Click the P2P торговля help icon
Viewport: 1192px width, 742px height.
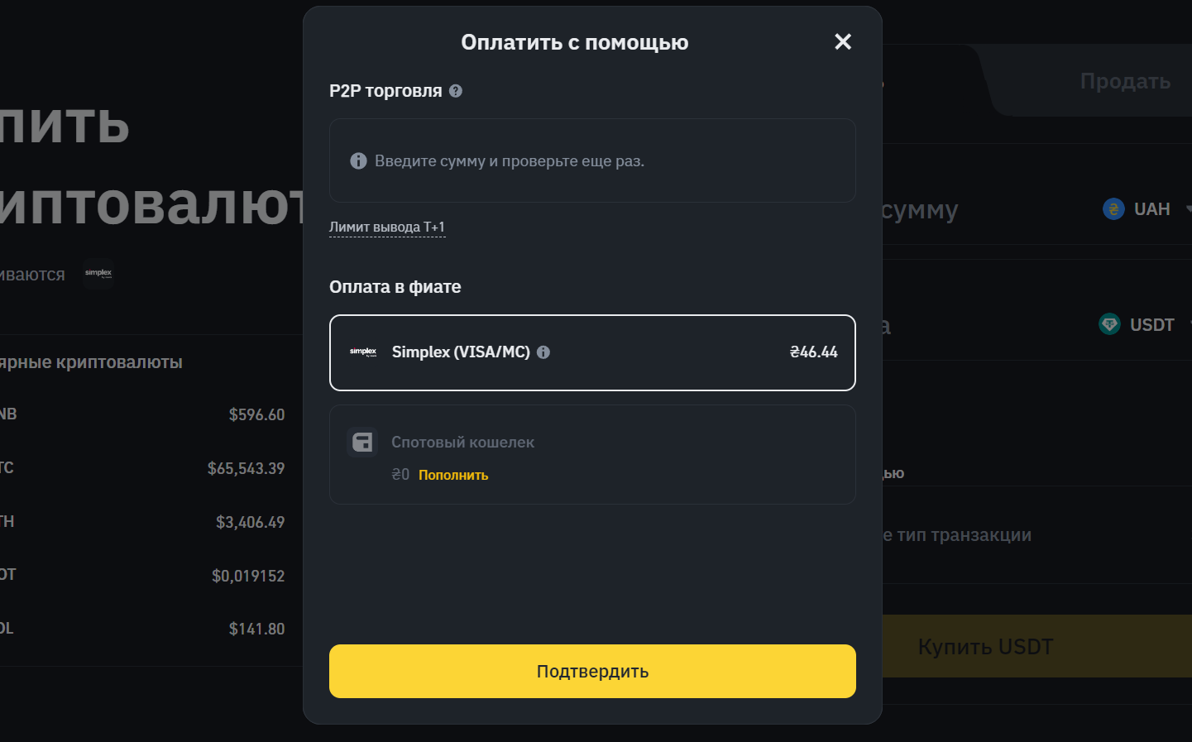click(x=456, y=91)
